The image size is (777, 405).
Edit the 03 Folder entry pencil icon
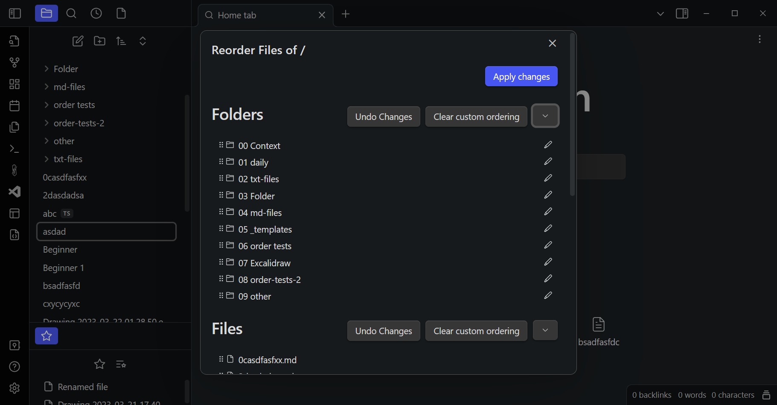click(548, 195)
